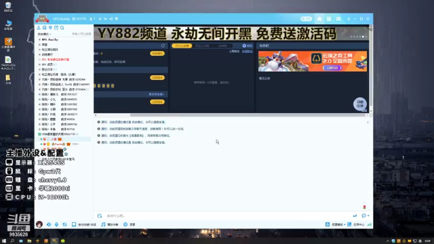Click the recording icon in bottom bar
Screen dimensions: 434x244
coord(125,224)
